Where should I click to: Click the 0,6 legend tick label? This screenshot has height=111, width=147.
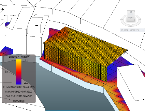[x=7, y=72]
